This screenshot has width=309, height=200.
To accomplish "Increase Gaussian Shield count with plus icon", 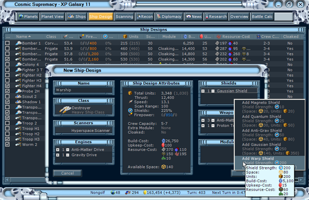I will 203,91.
